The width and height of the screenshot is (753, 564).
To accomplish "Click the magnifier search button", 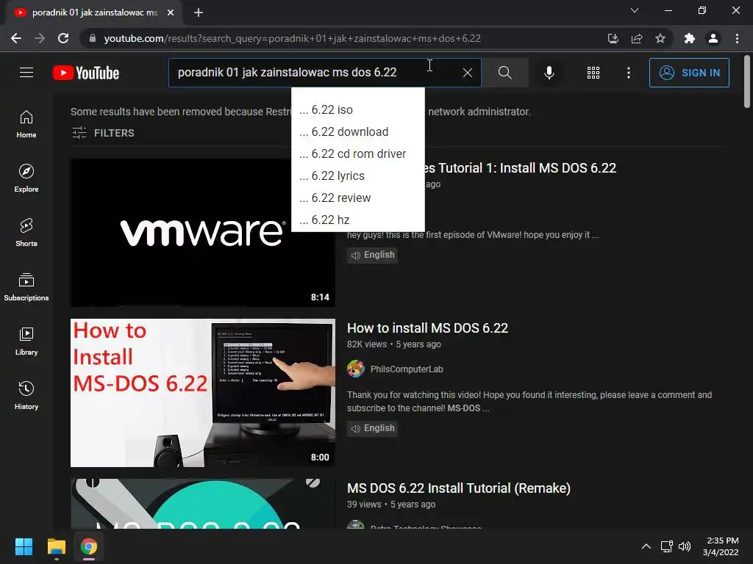I will (x=504, y=73).
